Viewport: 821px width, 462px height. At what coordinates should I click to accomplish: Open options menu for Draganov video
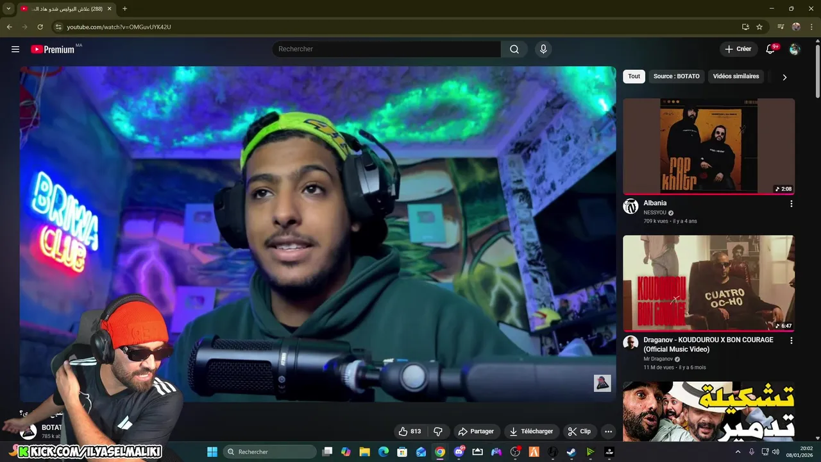791,341
